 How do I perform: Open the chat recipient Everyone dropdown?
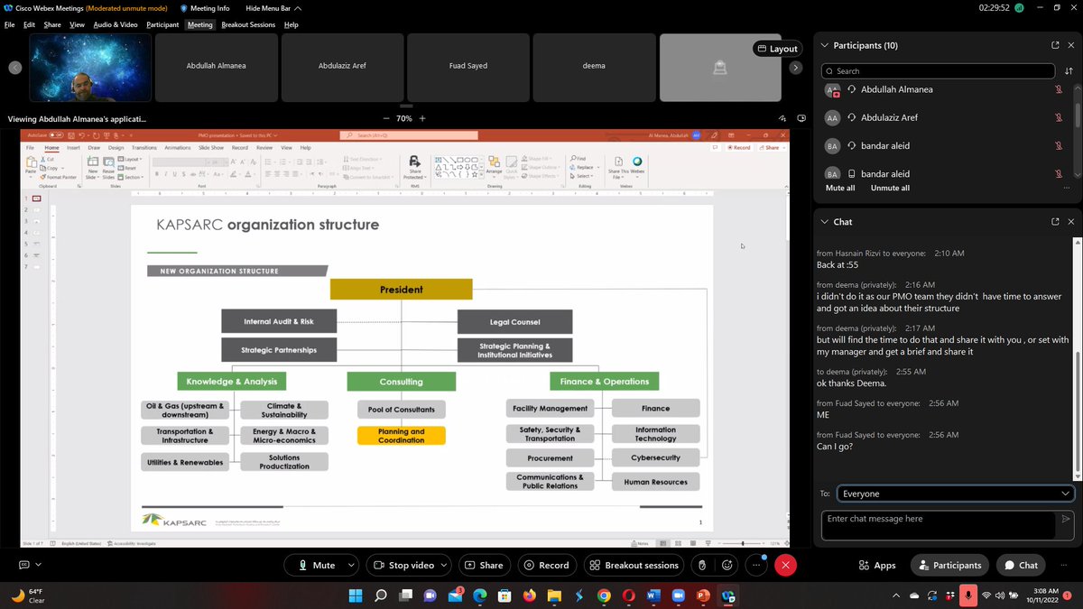tap(956, 494)
